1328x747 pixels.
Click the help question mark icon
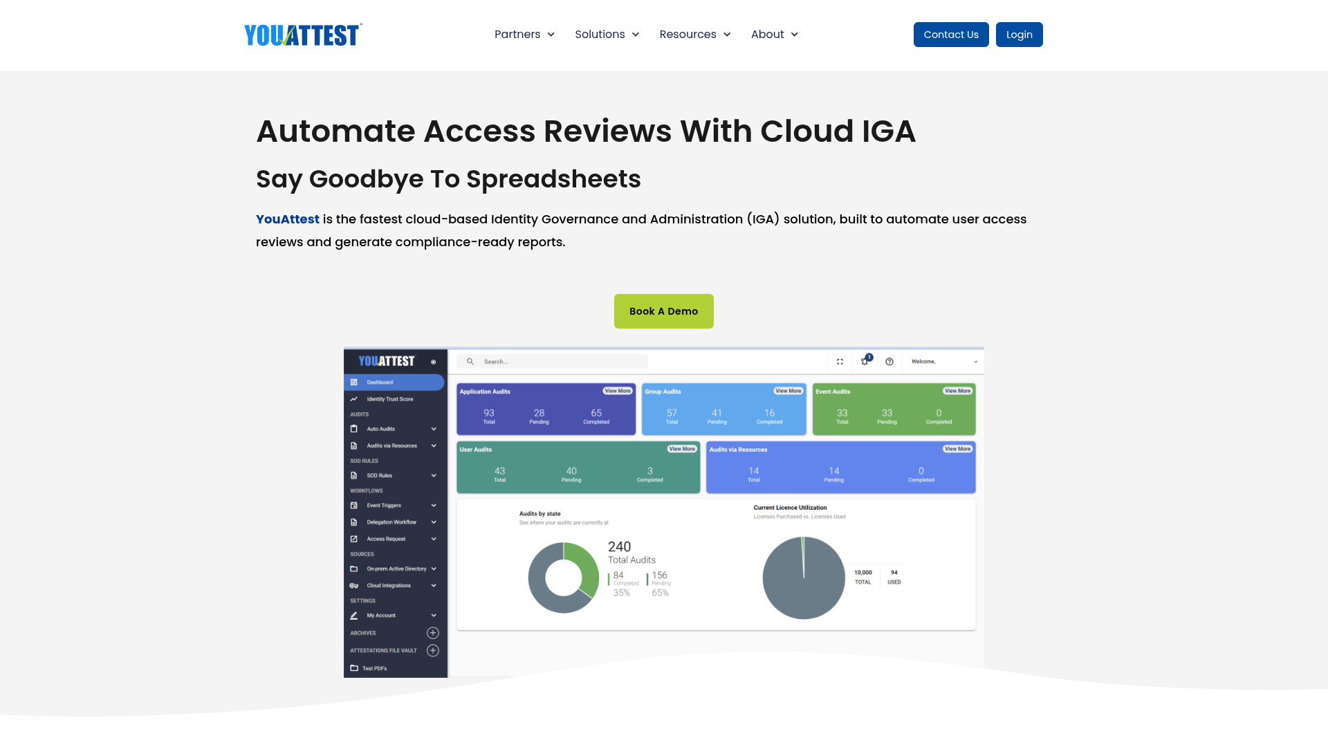tap(889, 362)
